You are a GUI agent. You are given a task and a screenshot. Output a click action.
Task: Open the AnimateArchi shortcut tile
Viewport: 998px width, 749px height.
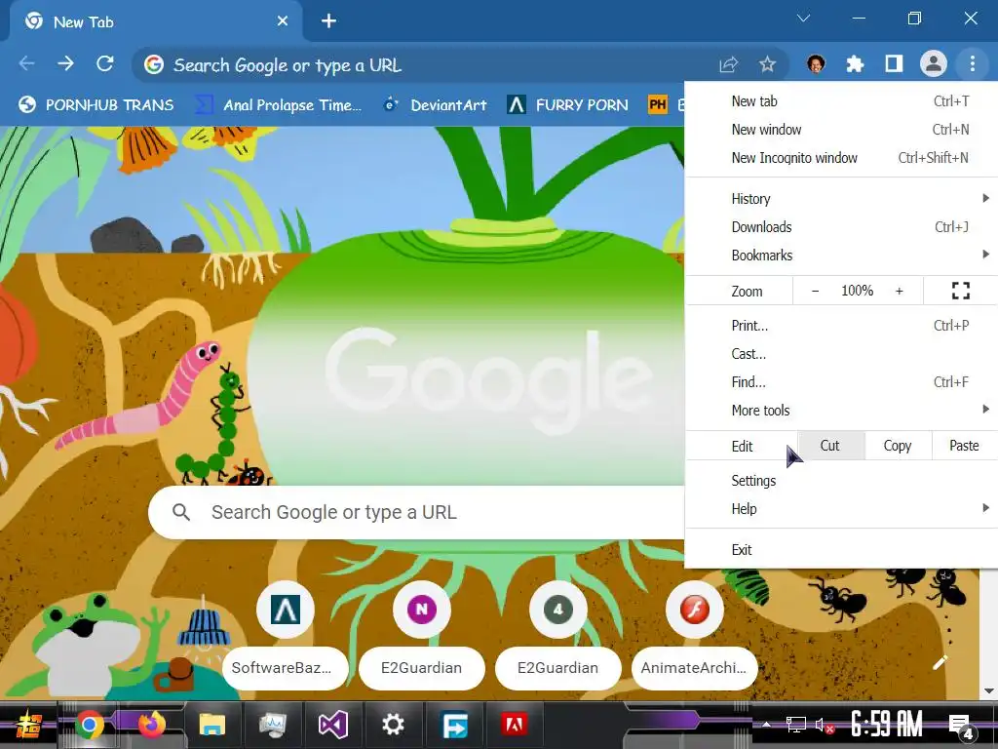pyautogui.click(x=694, y=635)
